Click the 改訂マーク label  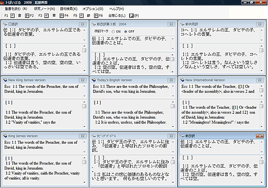tap(101, 32)
